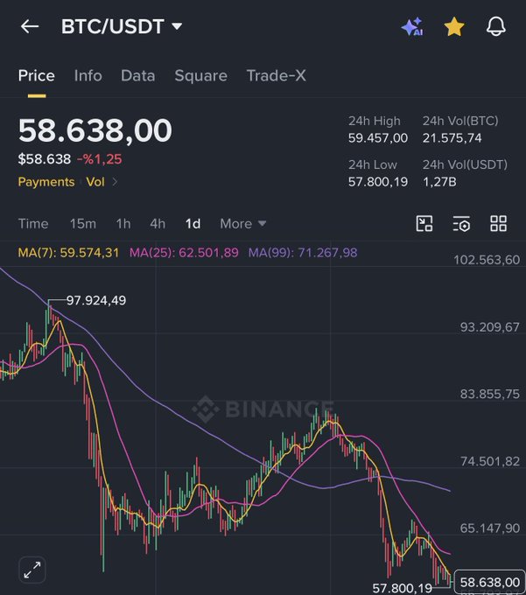Tap the MA(99): 71.267,98 indicator label
The image size is (526, 595).
[303, 253]
